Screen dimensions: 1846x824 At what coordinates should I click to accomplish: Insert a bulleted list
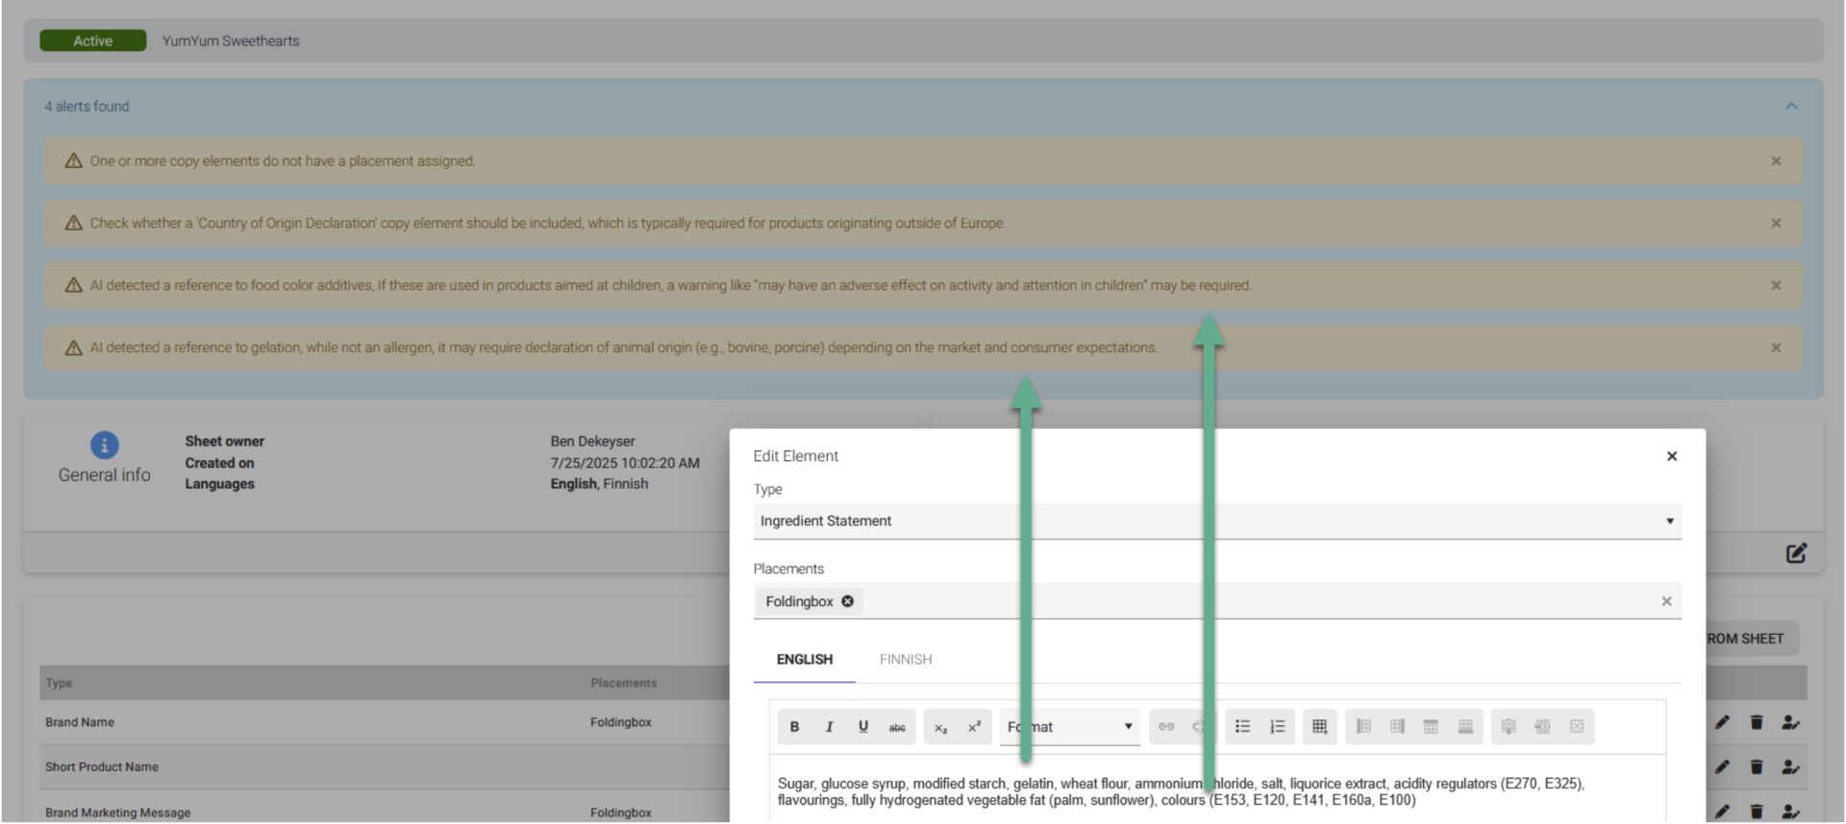click(x=1242, y=727)
